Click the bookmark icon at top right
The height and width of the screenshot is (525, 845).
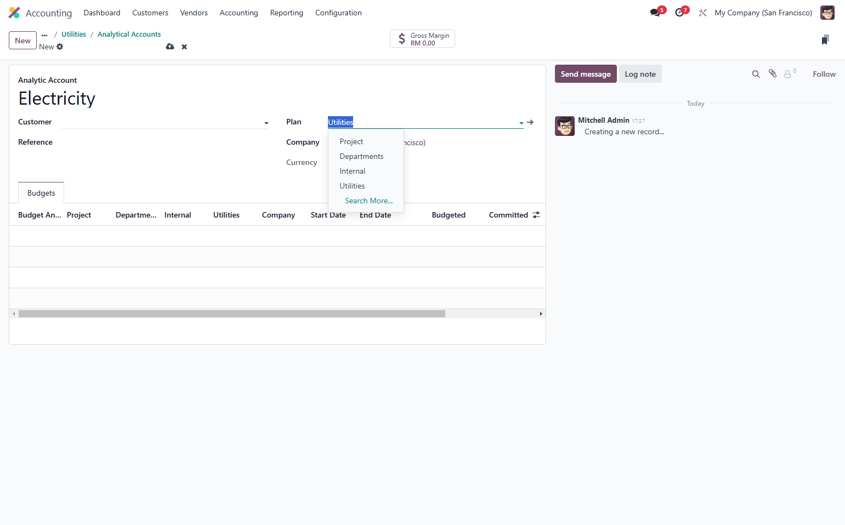coord(825,39)
